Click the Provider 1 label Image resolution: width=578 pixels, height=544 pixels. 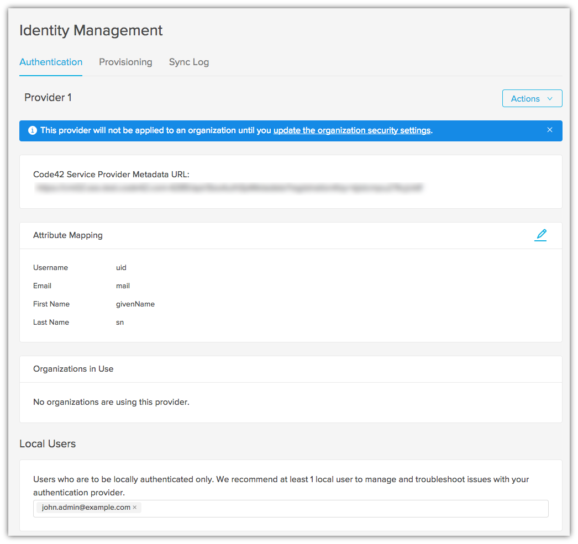[x=48, y=97]
